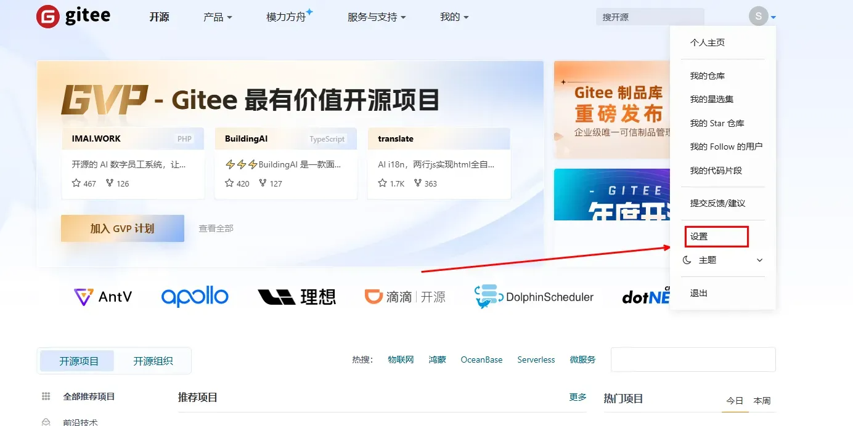Click the 加入 GVP 计划 button
The height and width of the screenshot is (426, 853).
coord(123,228)
